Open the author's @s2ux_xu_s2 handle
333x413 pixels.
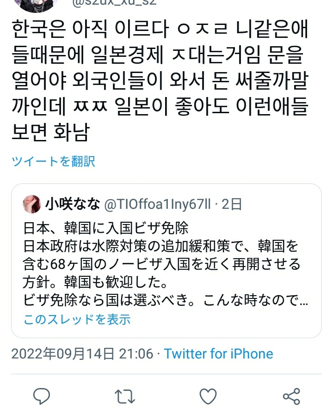pos(114,3)
